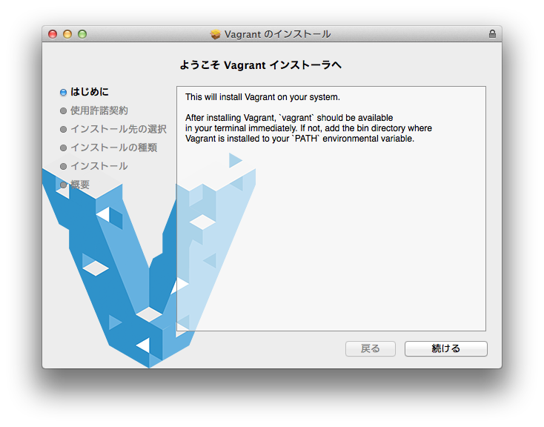The width and height of the screenshot is (544, 427).
Task: Select the 使用許諾契約 step label
Action: (99, 110)
